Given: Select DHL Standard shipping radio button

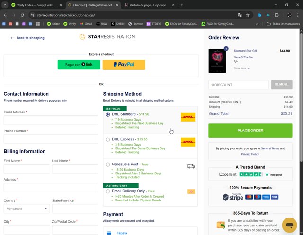Looking at the screenshot, I should tap(108, 114).
